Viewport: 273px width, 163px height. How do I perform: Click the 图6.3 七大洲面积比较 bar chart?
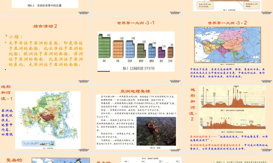point(136,51)
